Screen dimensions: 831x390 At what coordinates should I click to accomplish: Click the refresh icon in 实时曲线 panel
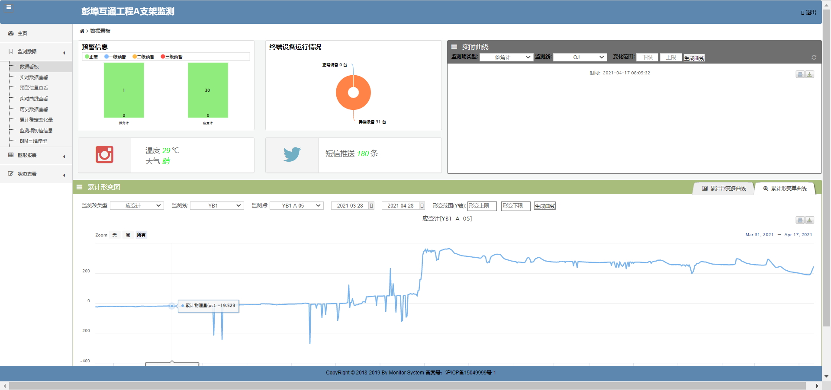(814, 58)
